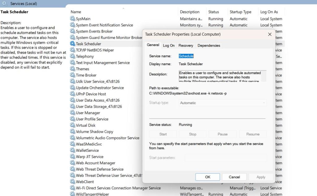Click Cancel in Task Scheduler Properties

click(x=234, y=177)
